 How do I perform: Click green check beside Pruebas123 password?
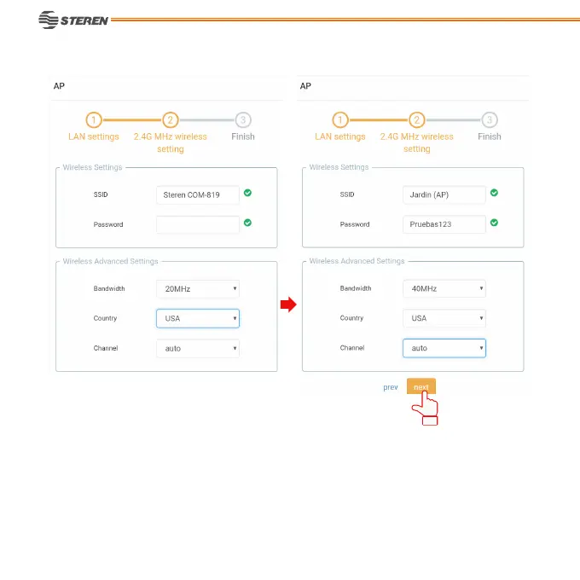(x=494, y=223)
